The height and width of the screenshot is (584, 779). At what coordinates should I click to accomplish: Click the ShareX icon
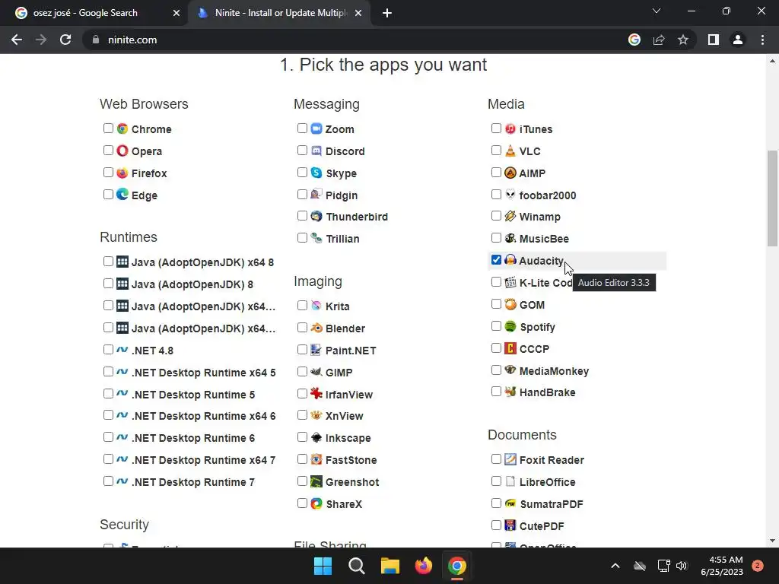click(316, 503)
